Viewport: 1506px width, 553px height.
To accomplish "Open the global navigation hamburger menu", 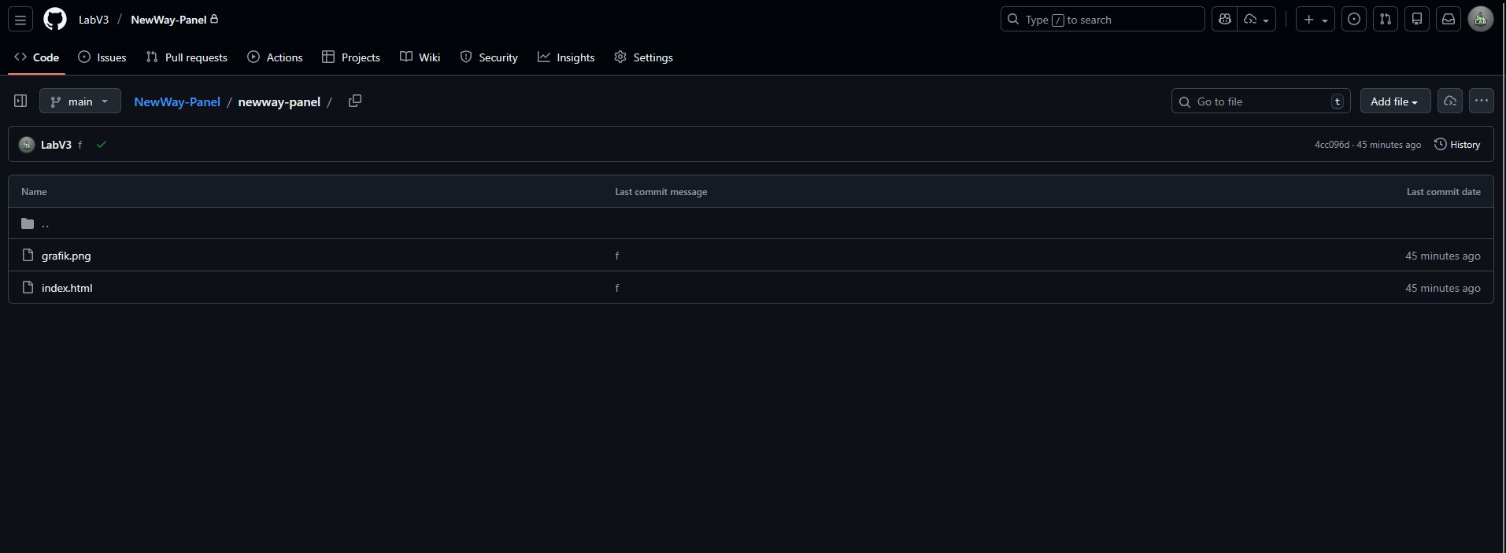I will pos(20,20).
